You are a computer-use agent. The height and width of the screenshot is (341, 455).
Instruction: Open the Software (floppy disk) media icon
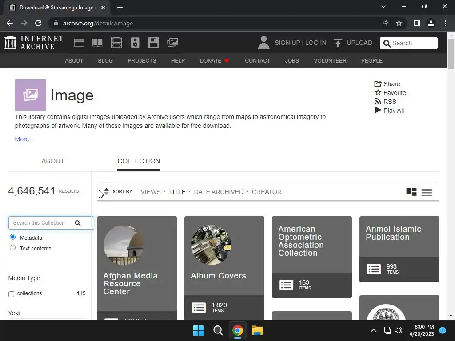(x=153, y=43)
